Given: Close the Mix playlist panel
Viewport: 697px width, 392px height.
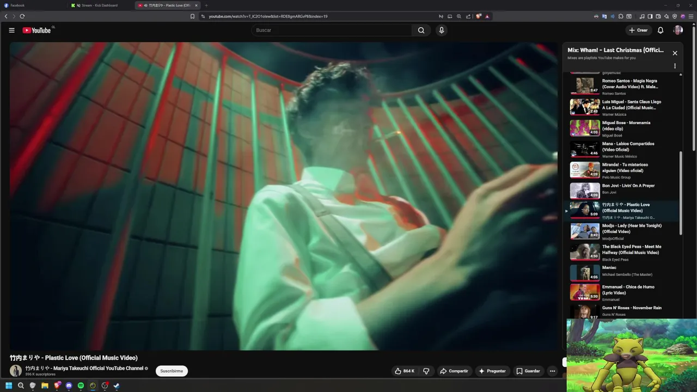Looking at the screenshot, I should click(x=675, y=53).
